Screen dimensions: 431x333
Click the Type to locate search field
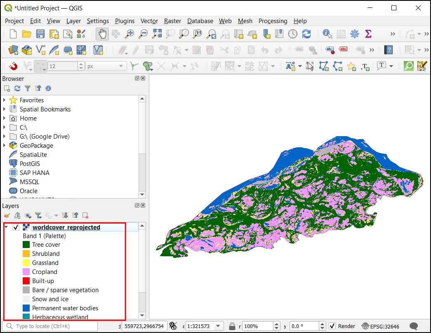(54, 326)
